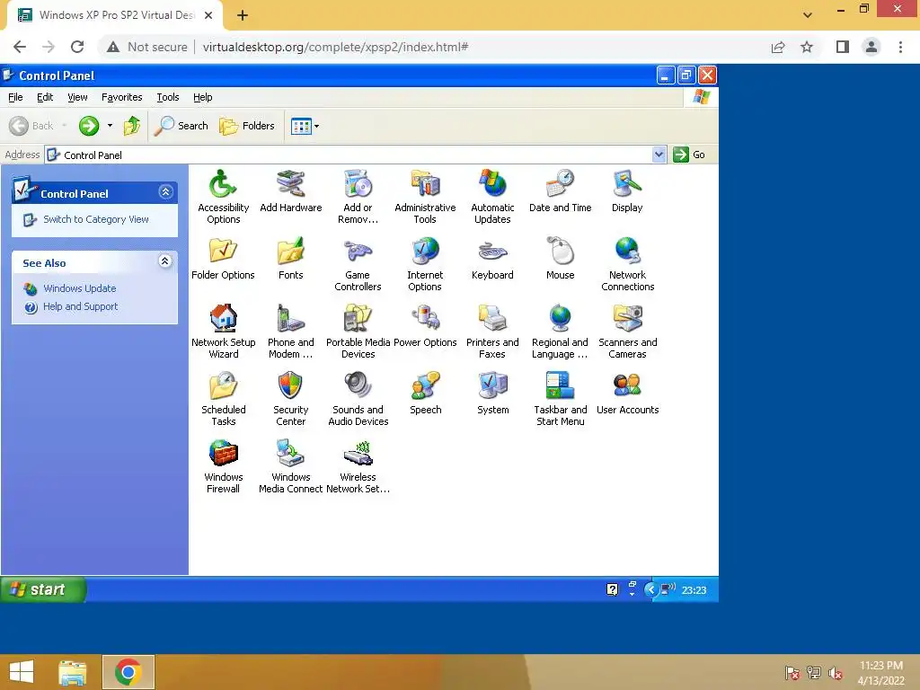Launch the Network Setup Wizard icon
This screenshot has width=920, height=690.
pyautogui.click(x=223, y=319)
